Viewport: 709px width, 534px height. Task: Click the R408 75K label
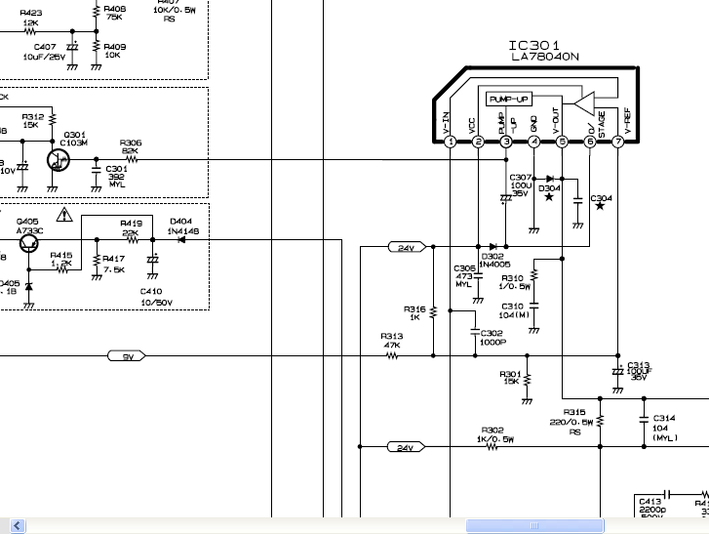coord(115,13)
